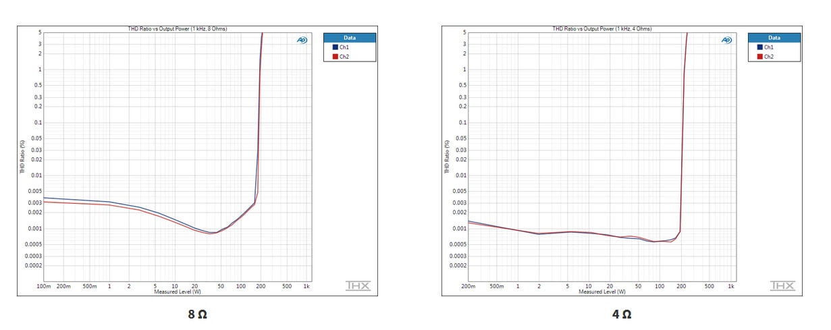Click the "8 Ω" caption below the left chart
Viewport: 831px width, 330px height.
(x=197, y=314)
